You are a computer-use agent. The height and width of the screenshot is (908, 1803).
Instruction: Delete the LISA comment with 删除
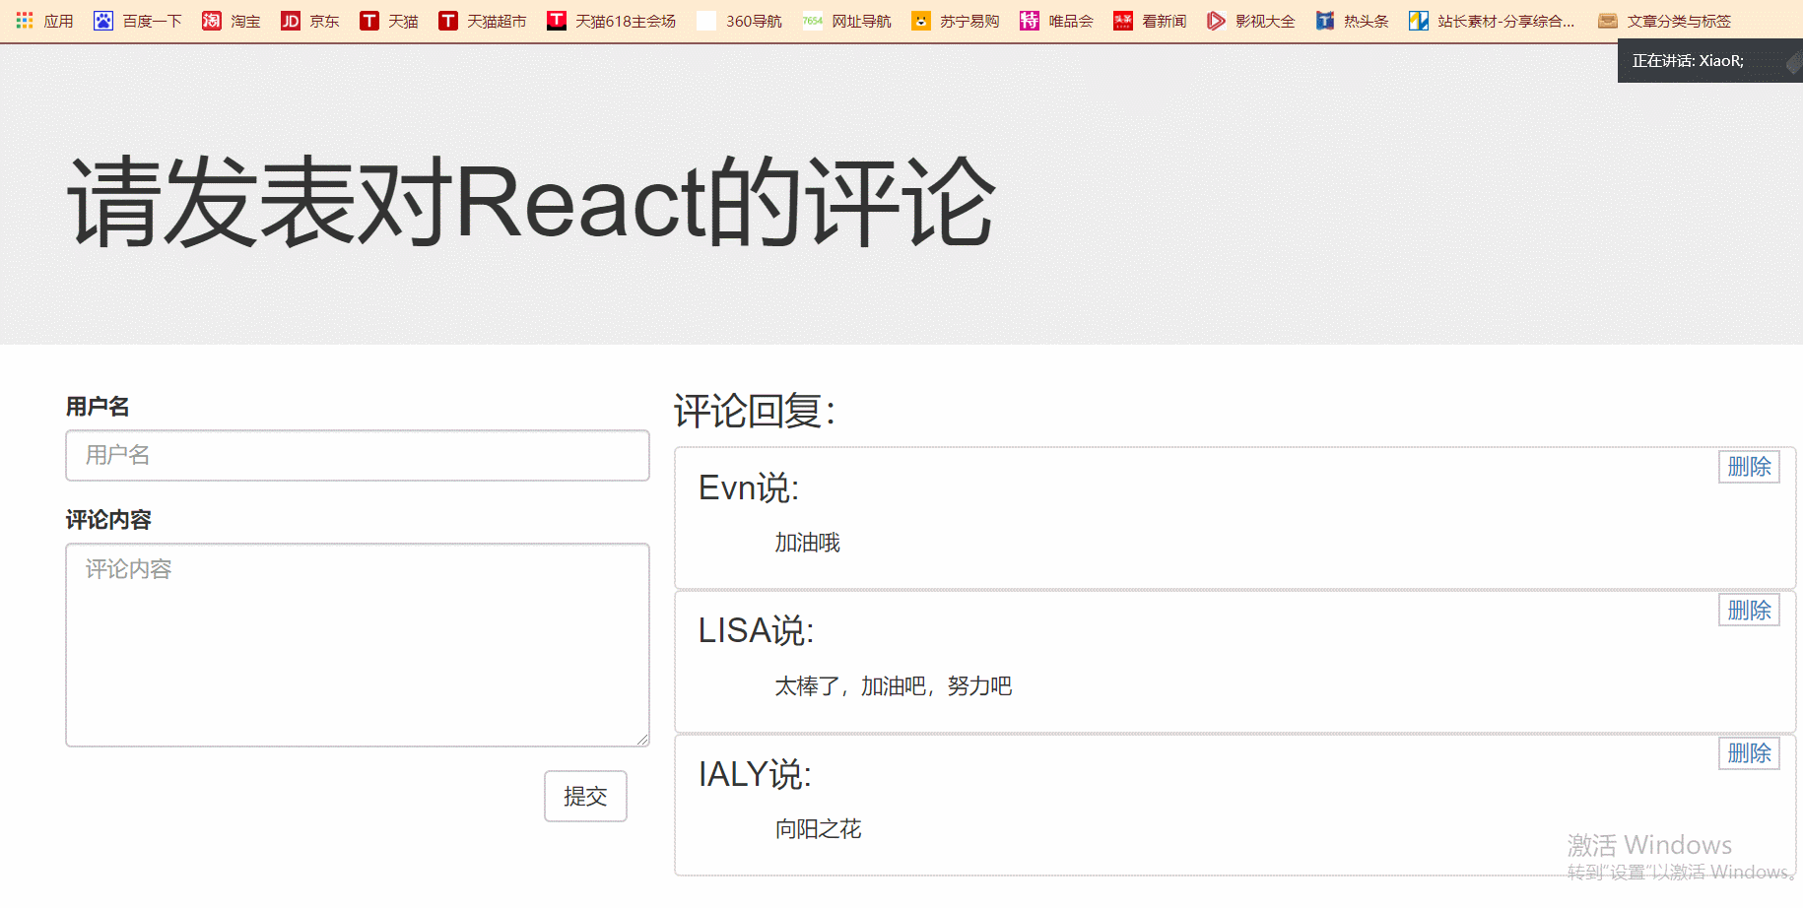1749,610
